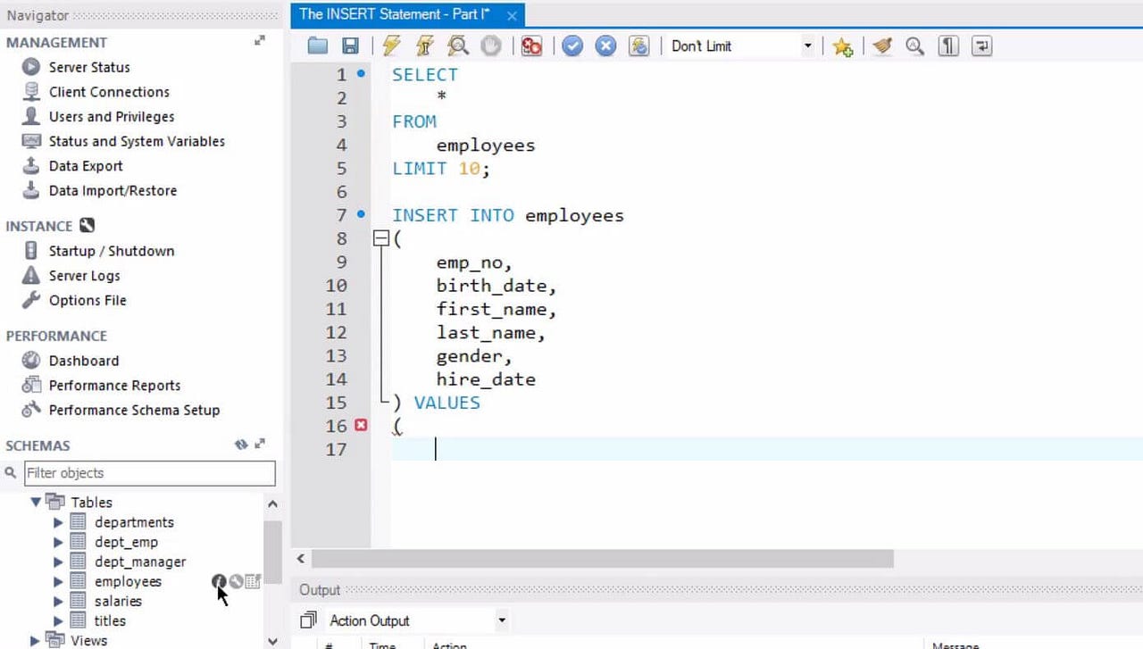Refresh the schemas list with the refresh icon
The width and height of the screenshot is (1143, 649).
241,445
